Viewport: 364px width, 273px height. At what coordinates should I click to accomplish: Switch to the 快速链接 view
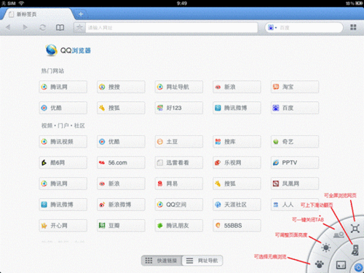(x=162, y=261)
